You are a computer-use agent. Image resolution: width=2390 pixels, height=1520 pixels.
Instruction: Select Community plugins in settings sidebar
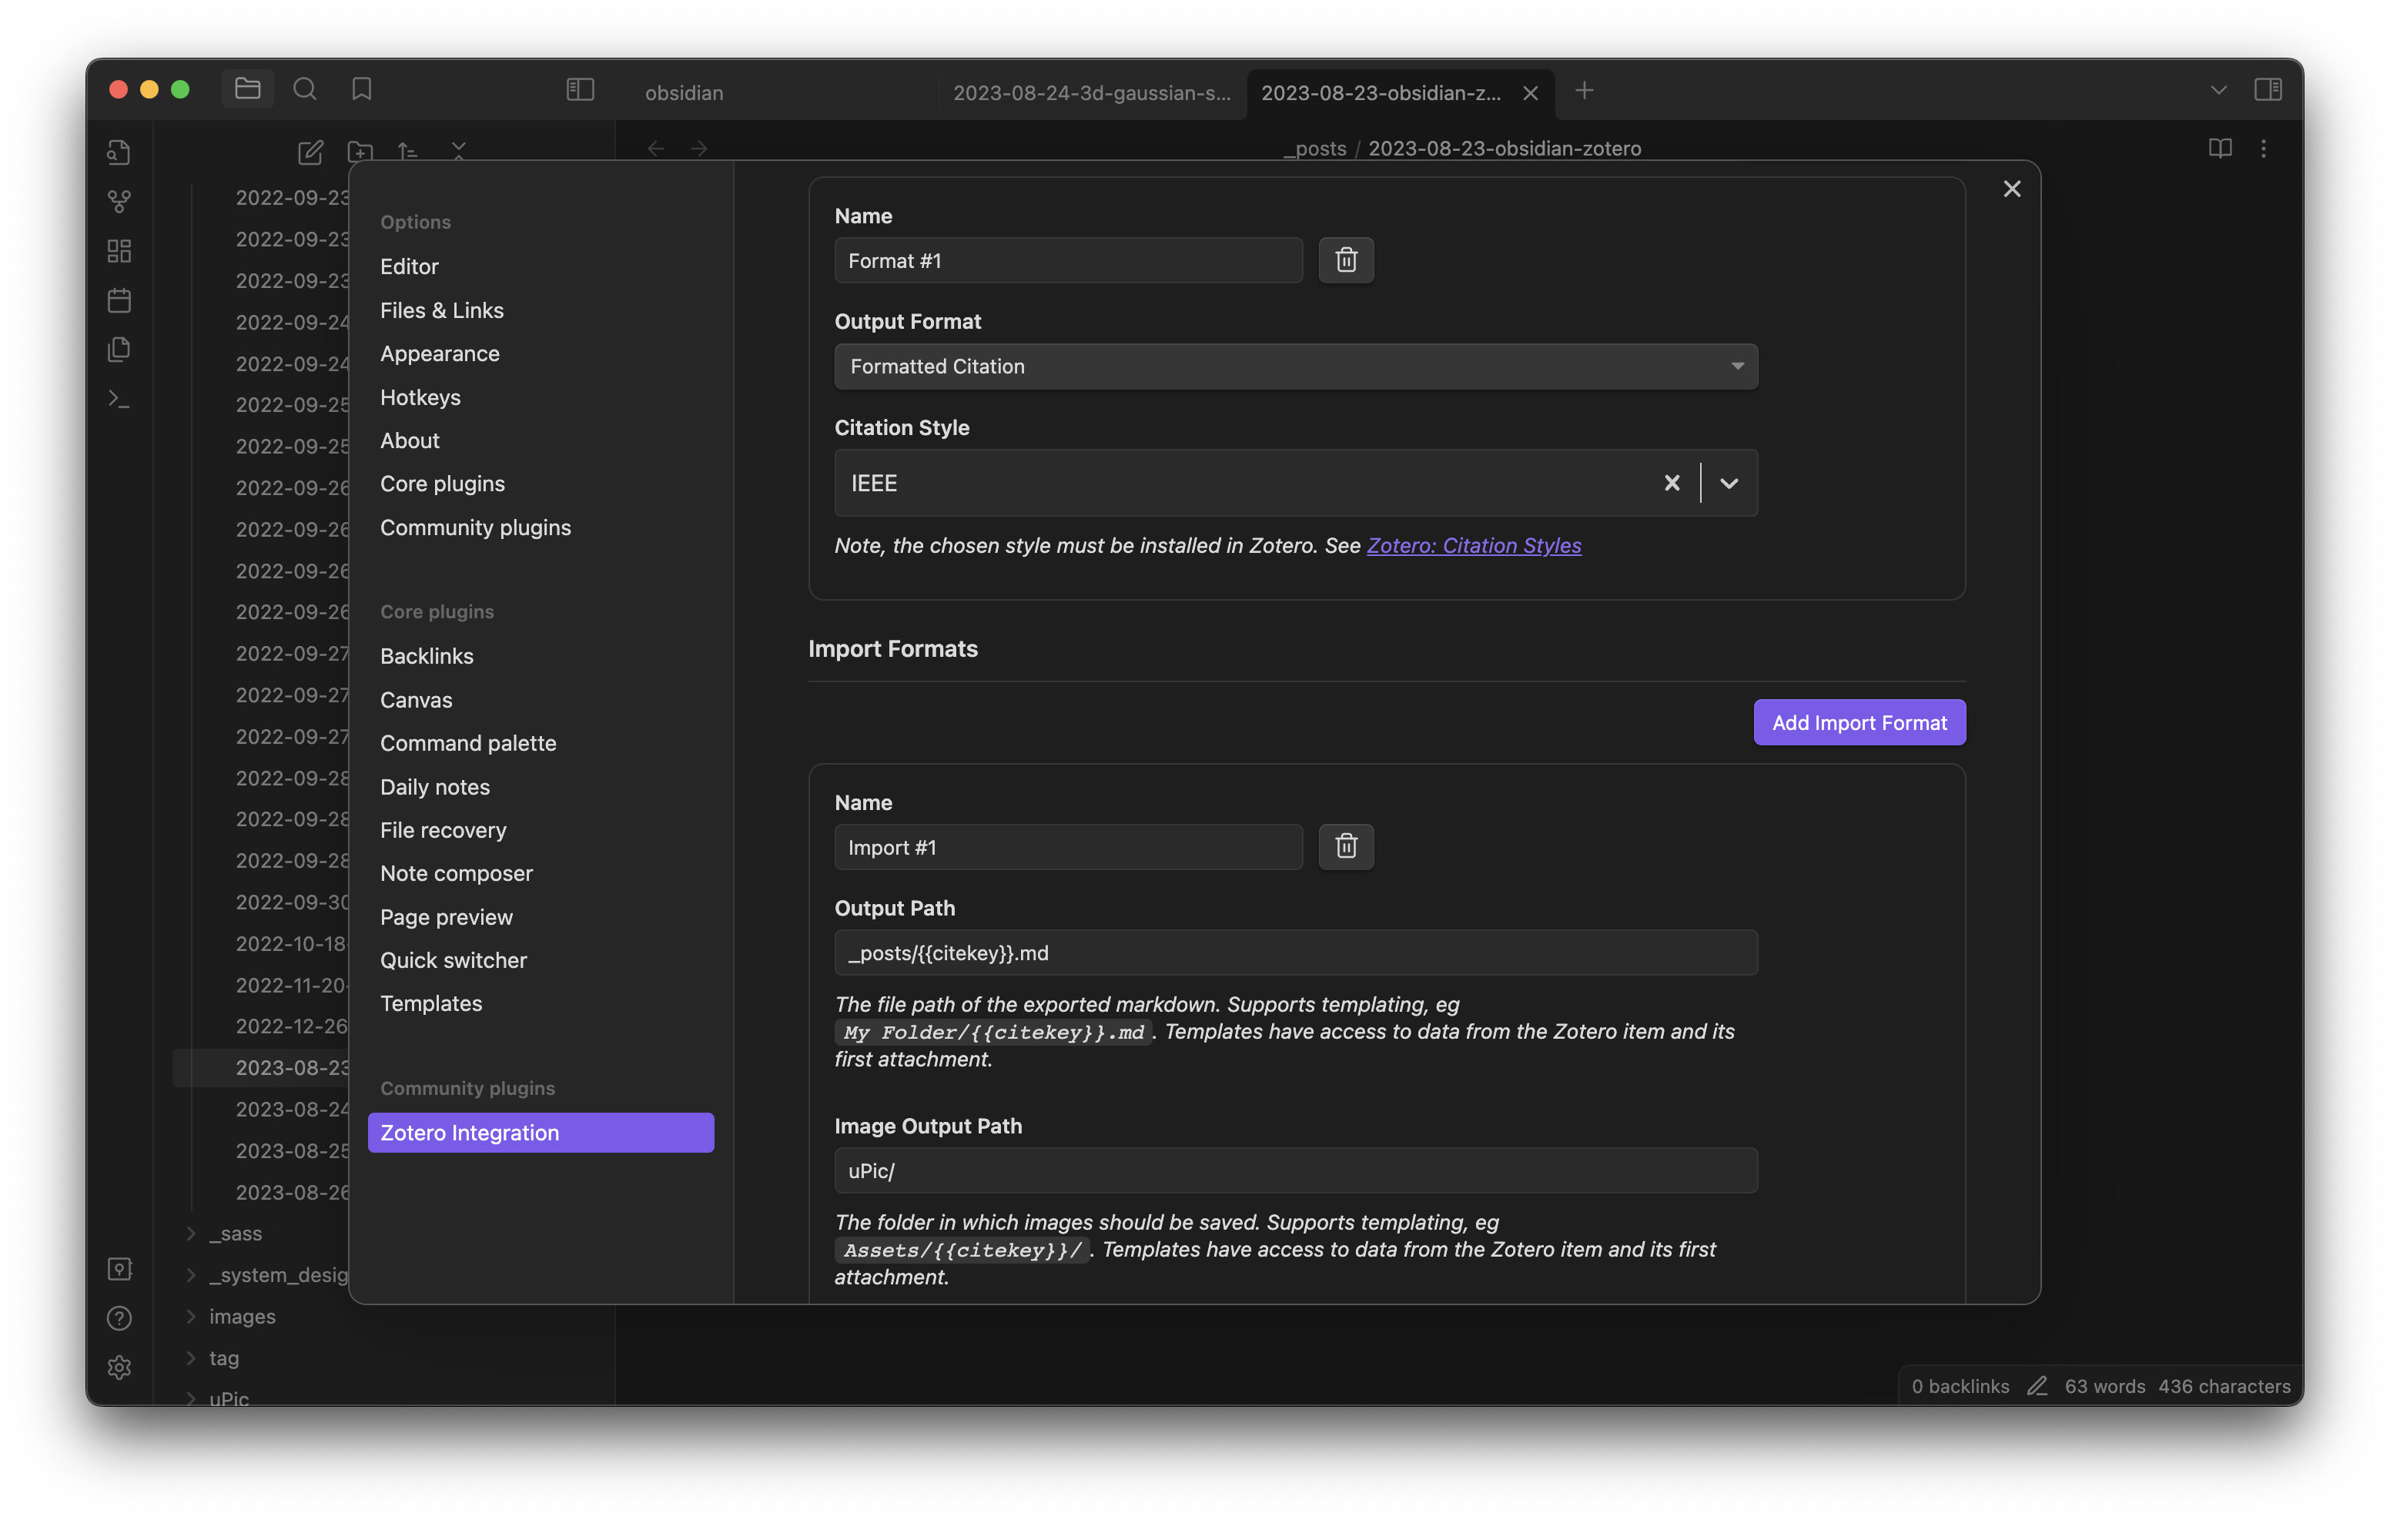click(x=475, y=527)
